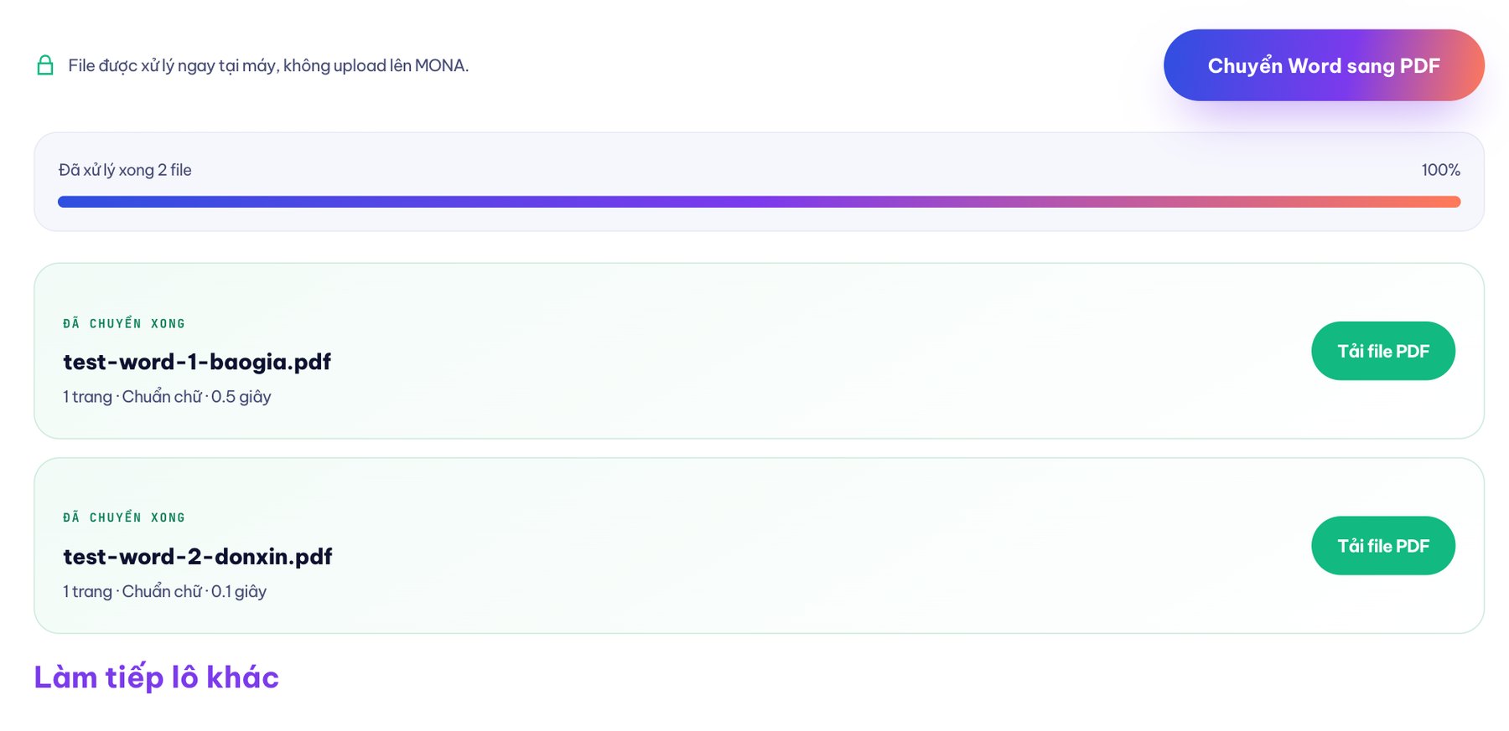Download test-word-1-baogia.pdf with Tải file PDF

[x=1383, y=351]
